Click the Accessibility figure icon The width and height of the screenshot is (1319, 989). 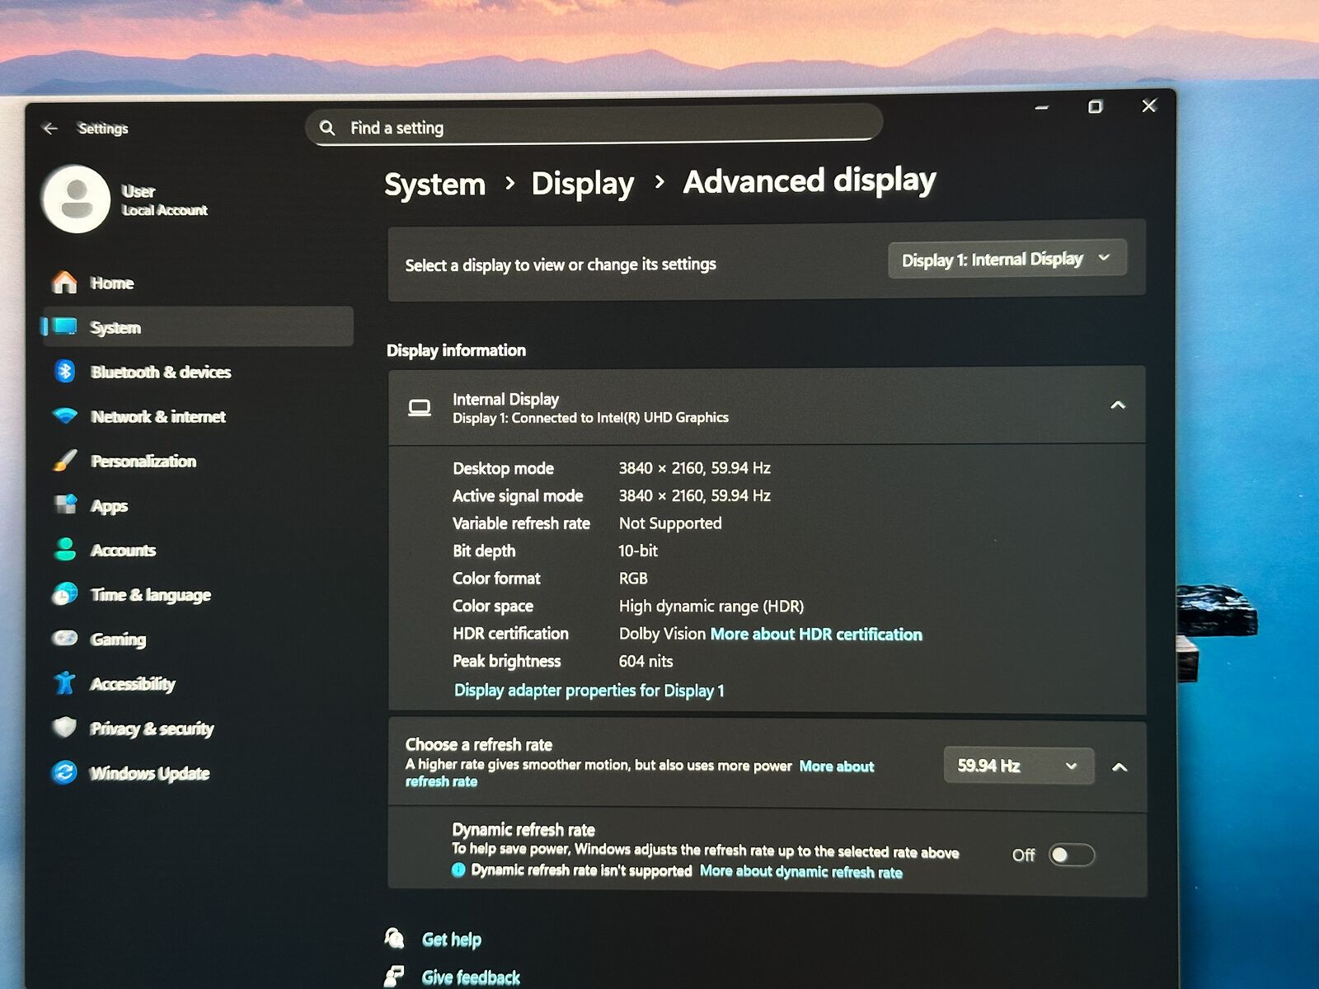[64, 683]
